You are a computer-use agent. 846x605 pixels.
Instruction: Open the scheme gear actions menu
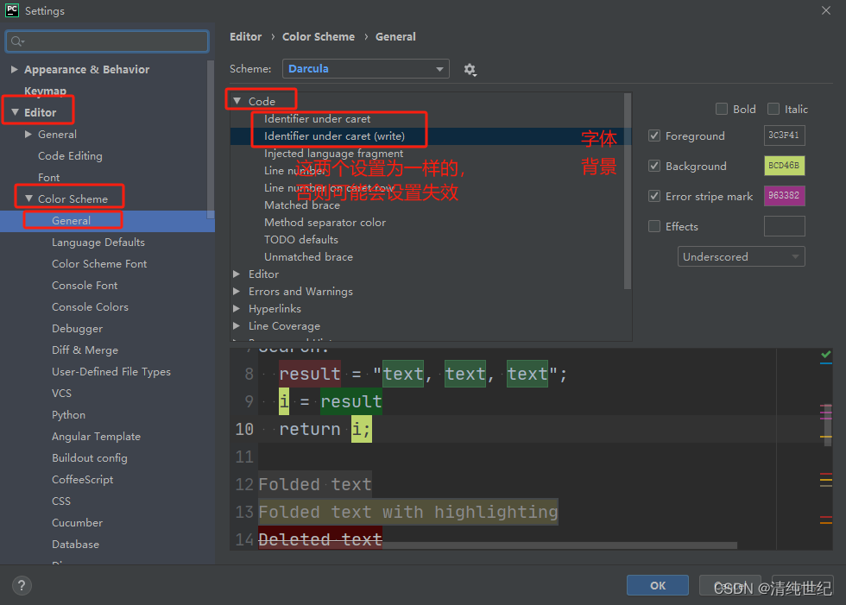[470, 70]
